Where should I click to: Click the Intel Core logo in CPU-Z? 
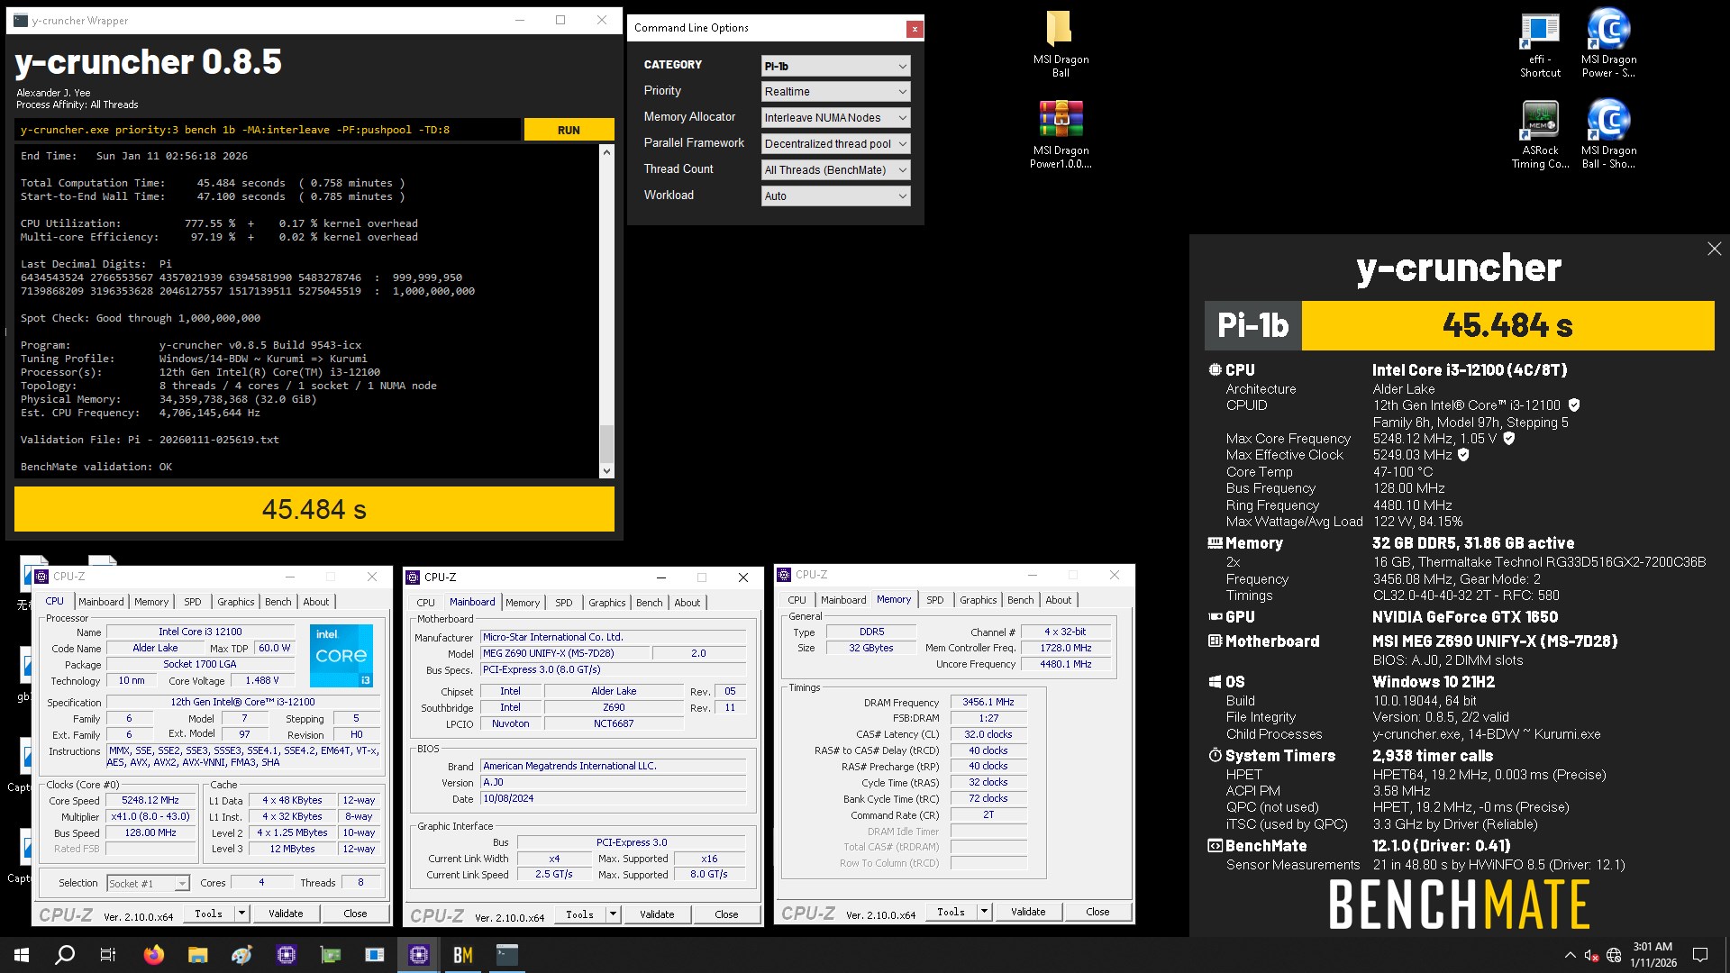click(341, 655)
